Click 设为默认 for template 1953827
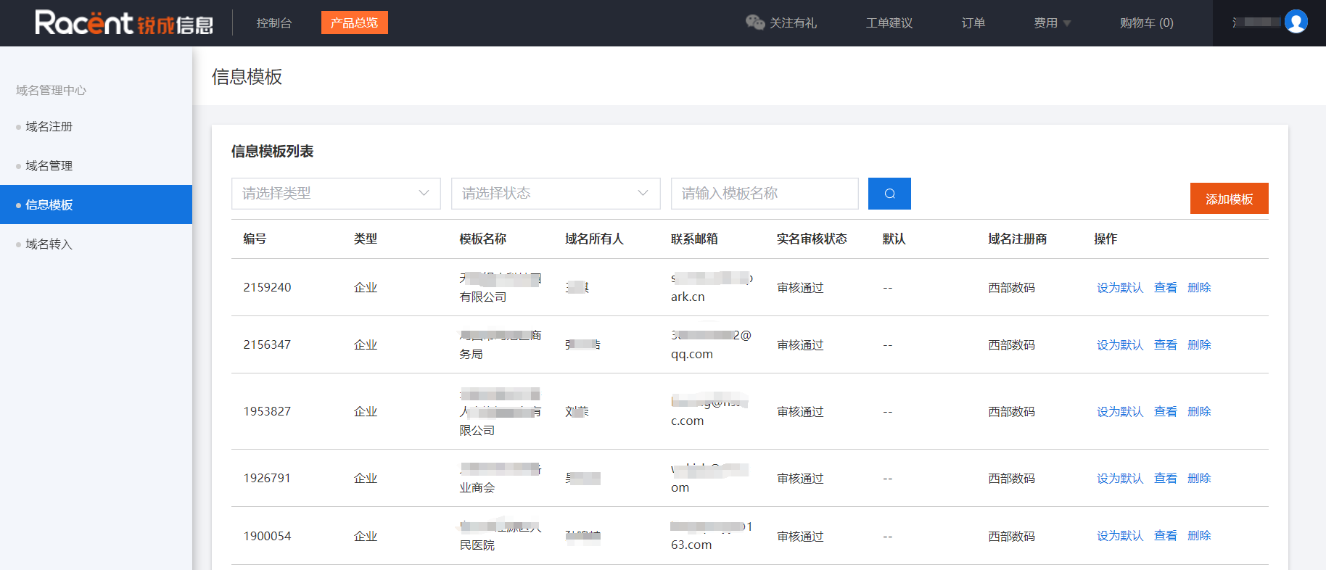The image size is (1326, 570). (1120, 411)
